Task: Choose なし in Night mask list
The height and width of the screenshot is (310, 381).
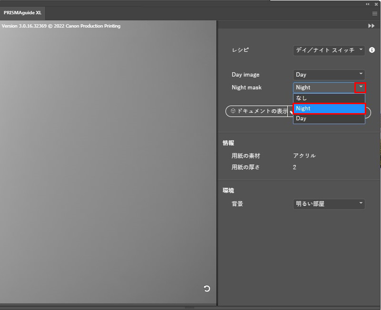Action: click(x=329, y=98)
